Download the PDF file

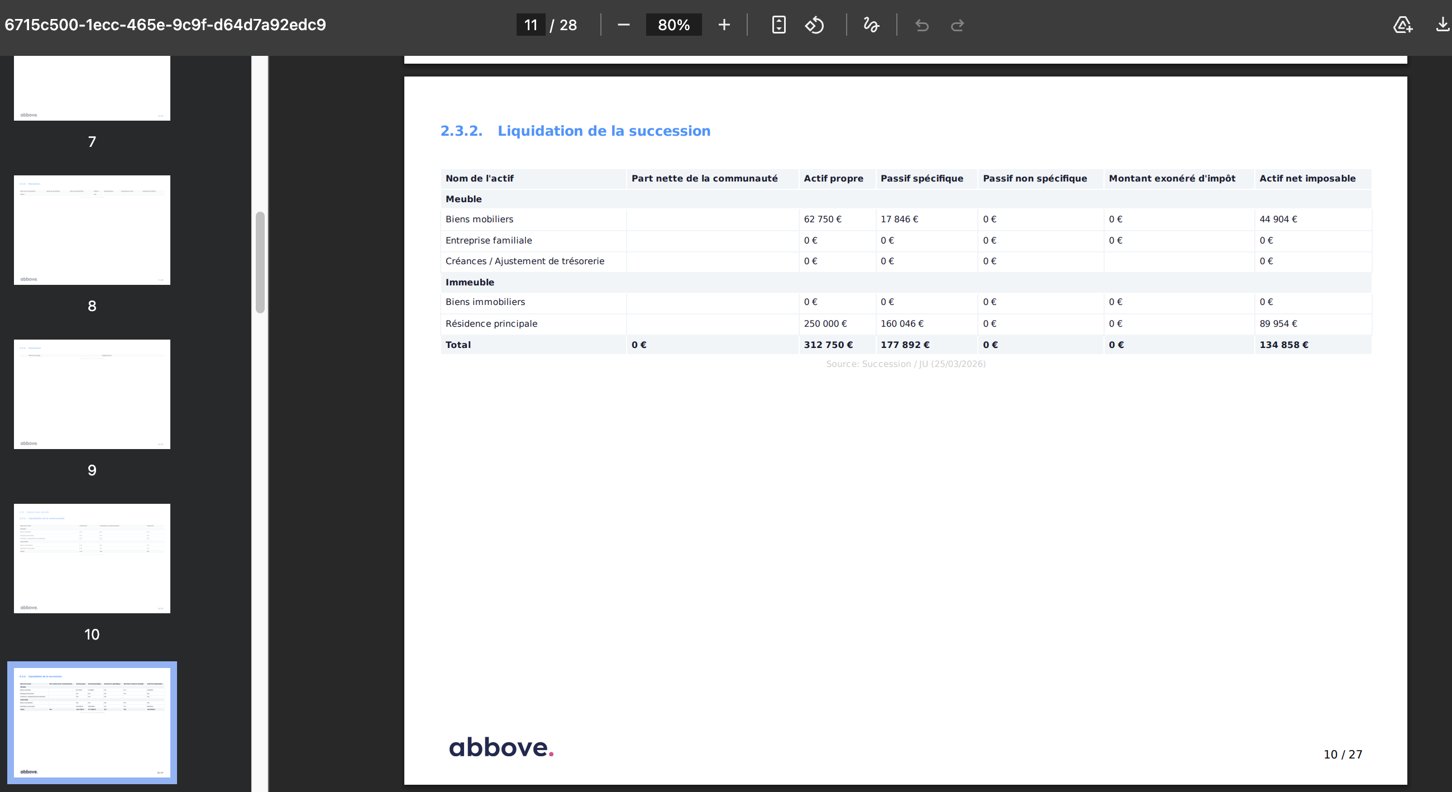point(1443,25)
